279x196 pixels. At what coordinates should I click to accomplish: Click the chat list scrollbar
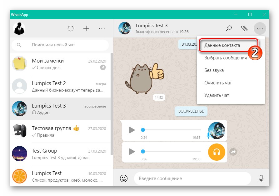point(112,104)
